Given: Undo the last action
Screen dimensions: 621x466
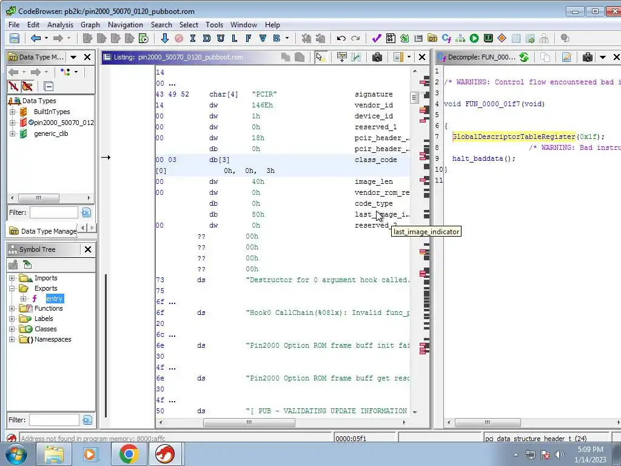Looking at the screenshot, I should coord(341,38).
